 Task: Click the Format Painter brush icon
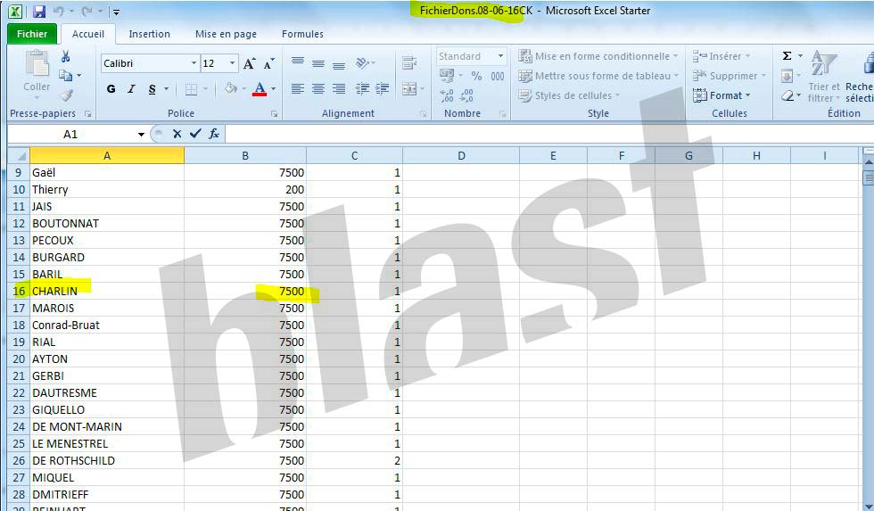coord(66,95)
